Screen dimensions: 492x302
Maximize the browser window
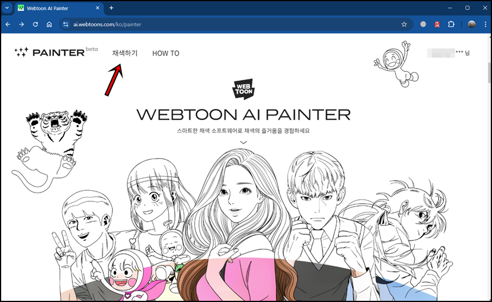point(467,8)
